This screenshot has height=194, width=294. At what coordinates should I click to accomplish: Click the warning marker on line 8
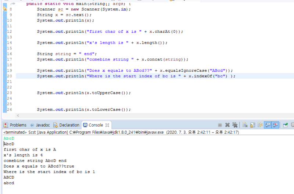(5, 9)
